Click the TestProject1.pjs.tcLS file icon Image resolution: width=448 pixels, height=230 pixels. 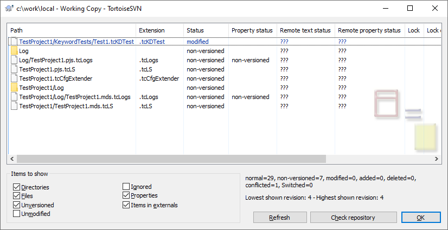pos(14,69)
